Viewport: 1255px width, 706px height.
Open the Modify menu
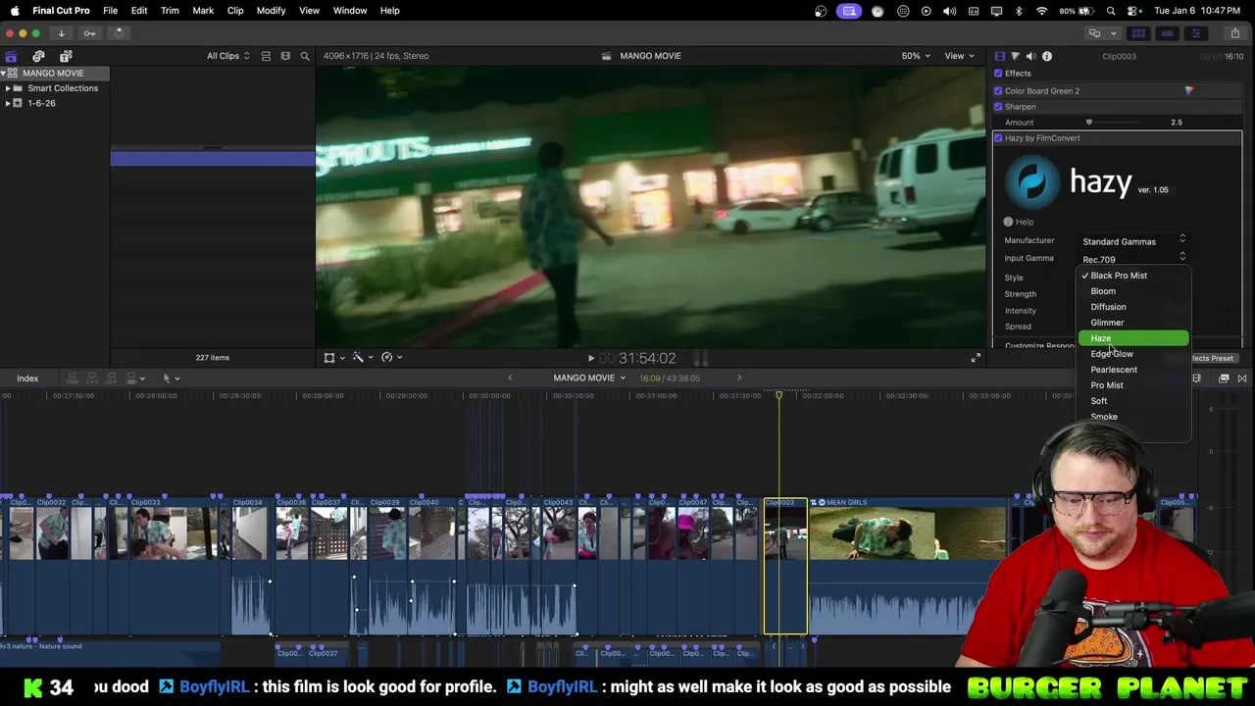pos(271,11)
